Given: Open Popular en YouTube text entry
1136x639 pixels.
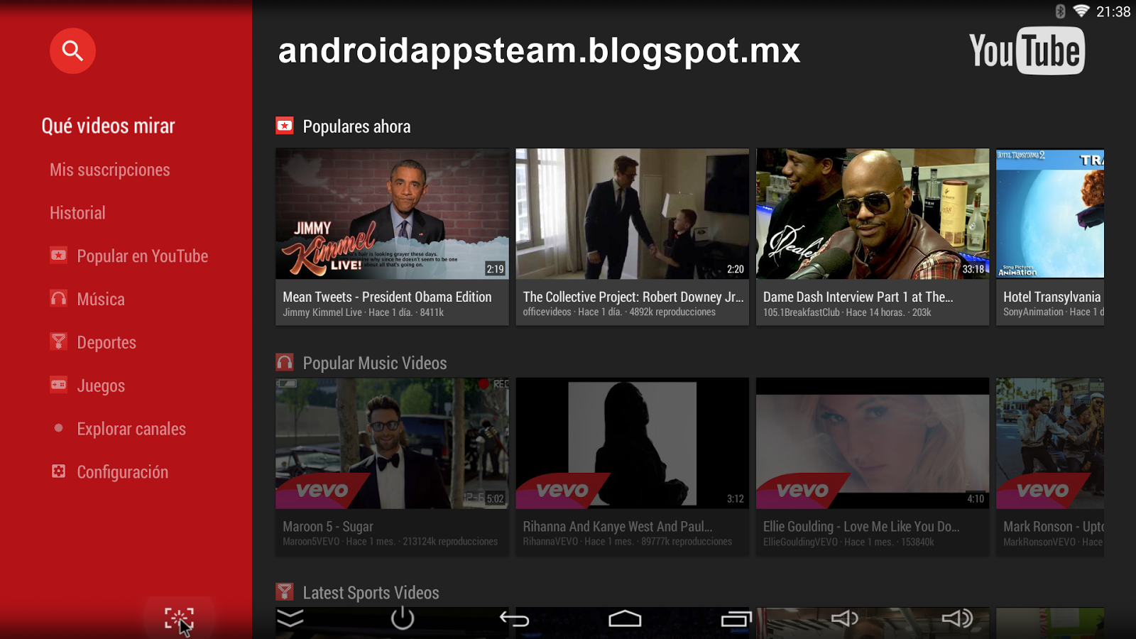Looking at the screenshot, I should coord(143,256).
